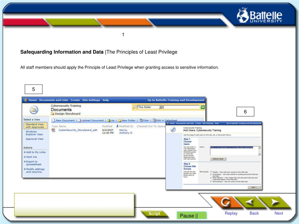The image size is (299, 224).
Task: Click the Battelle University globe logo
Action: (x=243, y=15)
